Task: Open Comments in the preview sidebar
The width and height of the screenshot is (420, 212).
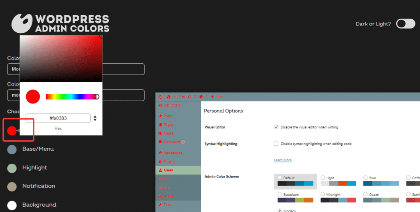Action: click(172, 142)
